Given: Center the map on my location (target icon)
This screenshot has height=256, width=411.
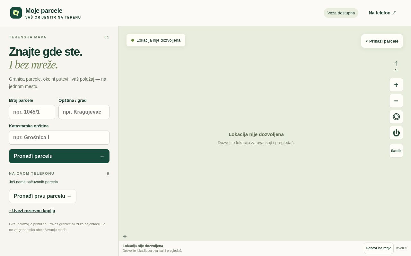Looking at the screenshot, I should [396, 117].
